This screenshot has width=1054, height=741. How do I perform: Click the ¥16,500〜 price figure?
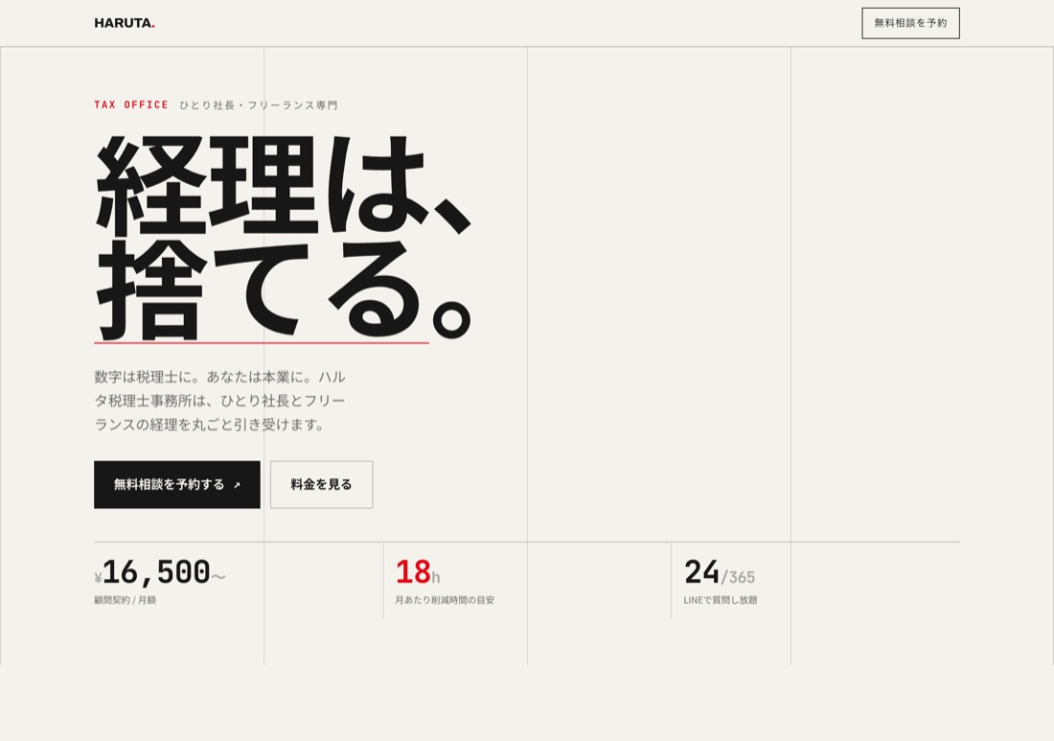160,572
